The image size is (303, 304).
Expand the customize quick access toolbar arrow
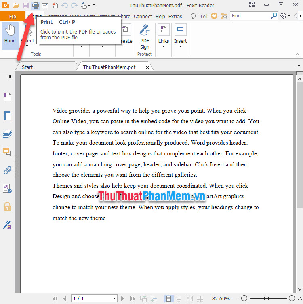coord(94,6)
